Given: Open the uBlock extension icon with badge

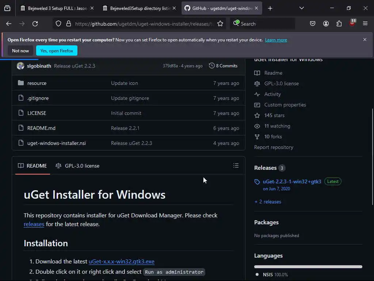Looking at the screenshot, I should pyautogui.click(x=352, y=23).
